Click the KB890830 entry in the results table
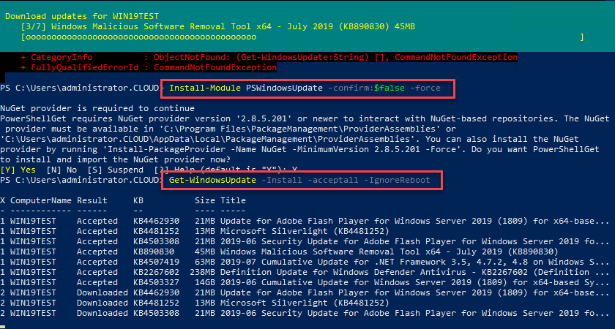Image resolution: width=615 pixels, height=329 pixels. [x=152, y=251]
